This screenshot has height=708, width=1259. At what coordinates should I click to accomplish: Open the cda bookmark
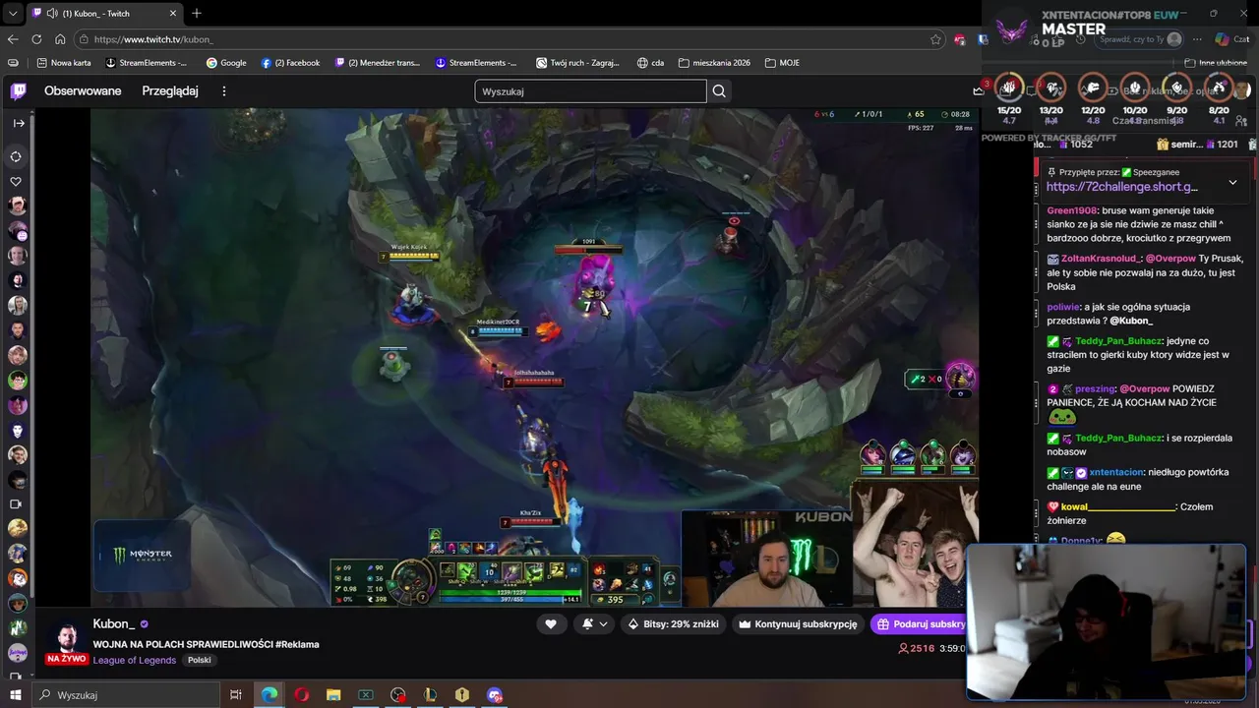coord(650,63)
